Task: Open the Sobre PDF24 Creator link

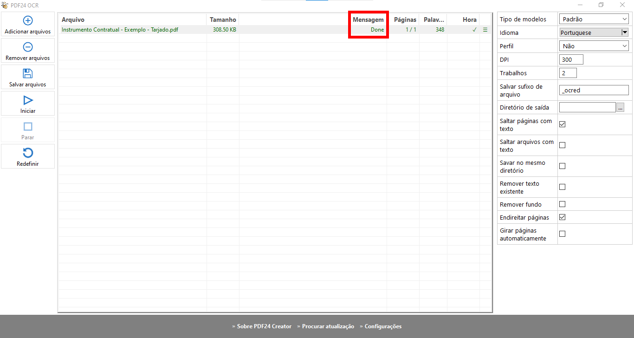Action: click(x=262, y=326)
